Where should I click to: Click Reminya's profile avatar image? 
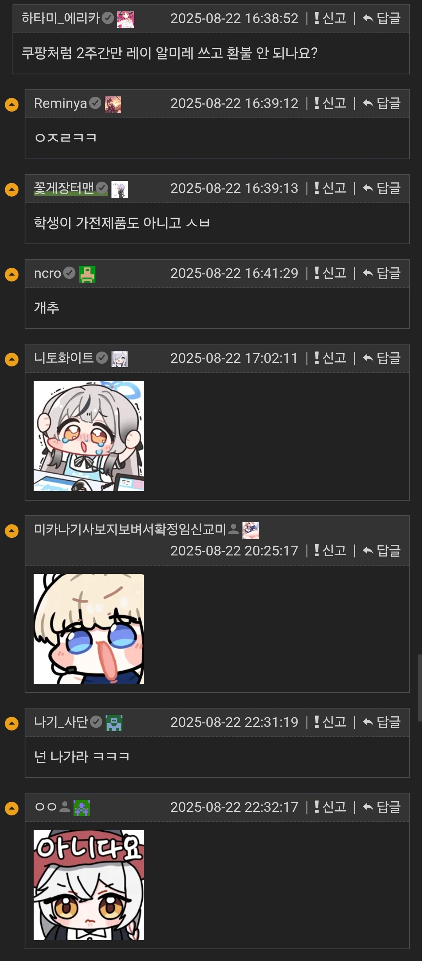(113, 105)
